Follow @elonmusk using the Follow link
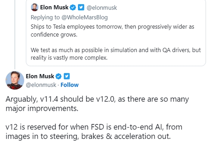The image size is (208, 143). (70, 85)
